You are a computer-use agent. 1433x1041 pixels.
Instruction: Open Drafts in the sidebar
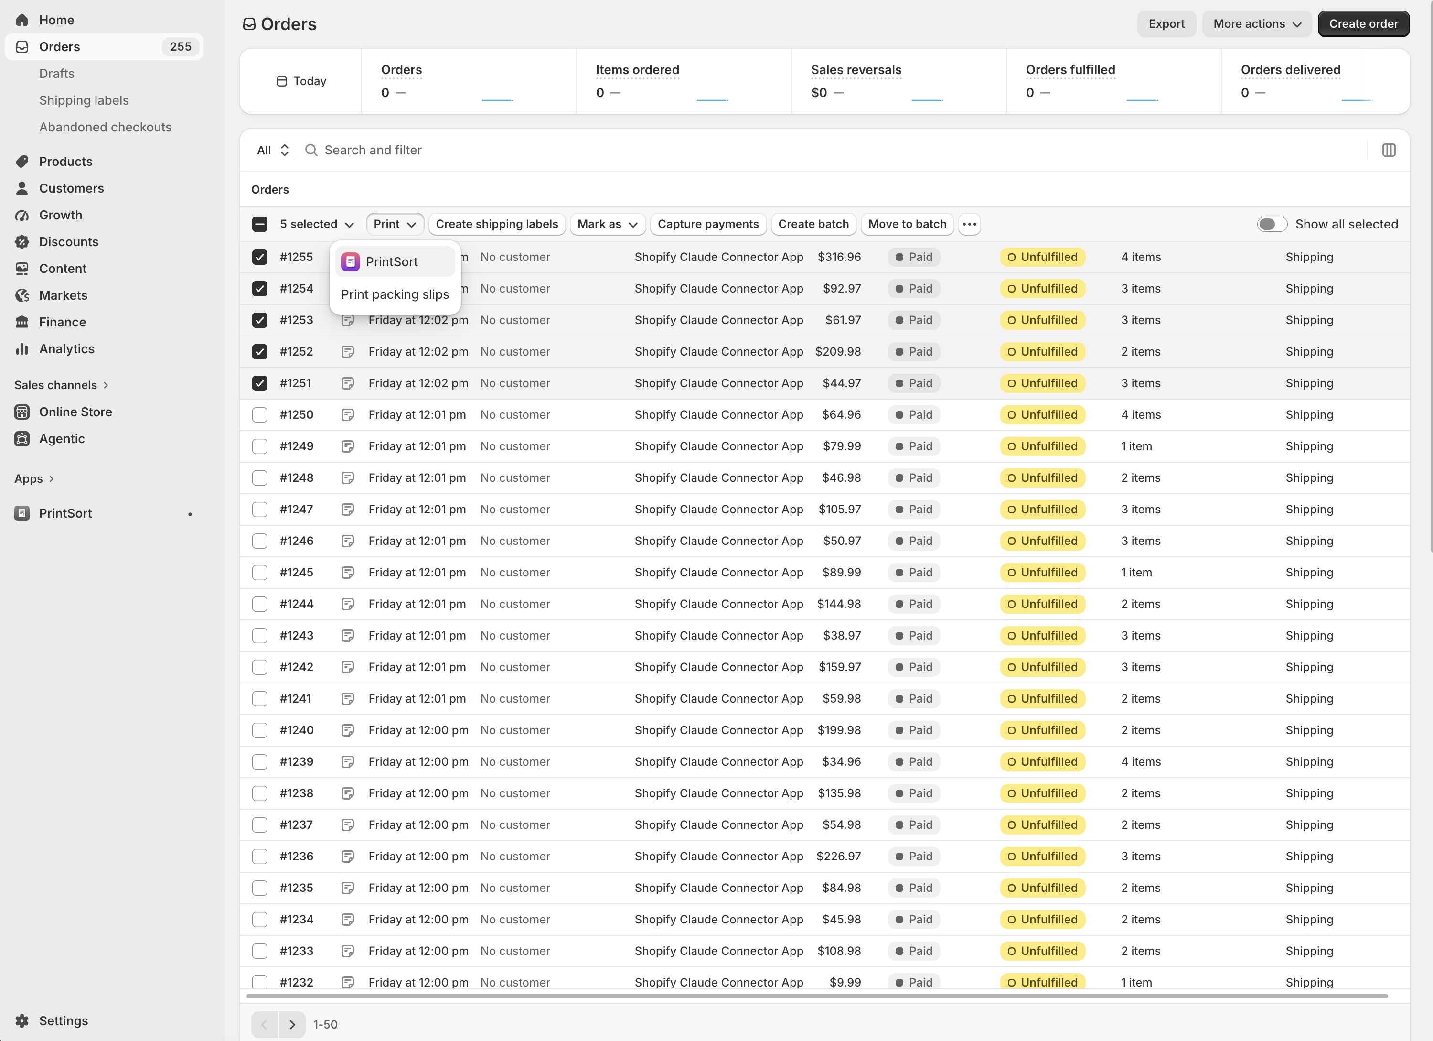(x=57, y=74)
